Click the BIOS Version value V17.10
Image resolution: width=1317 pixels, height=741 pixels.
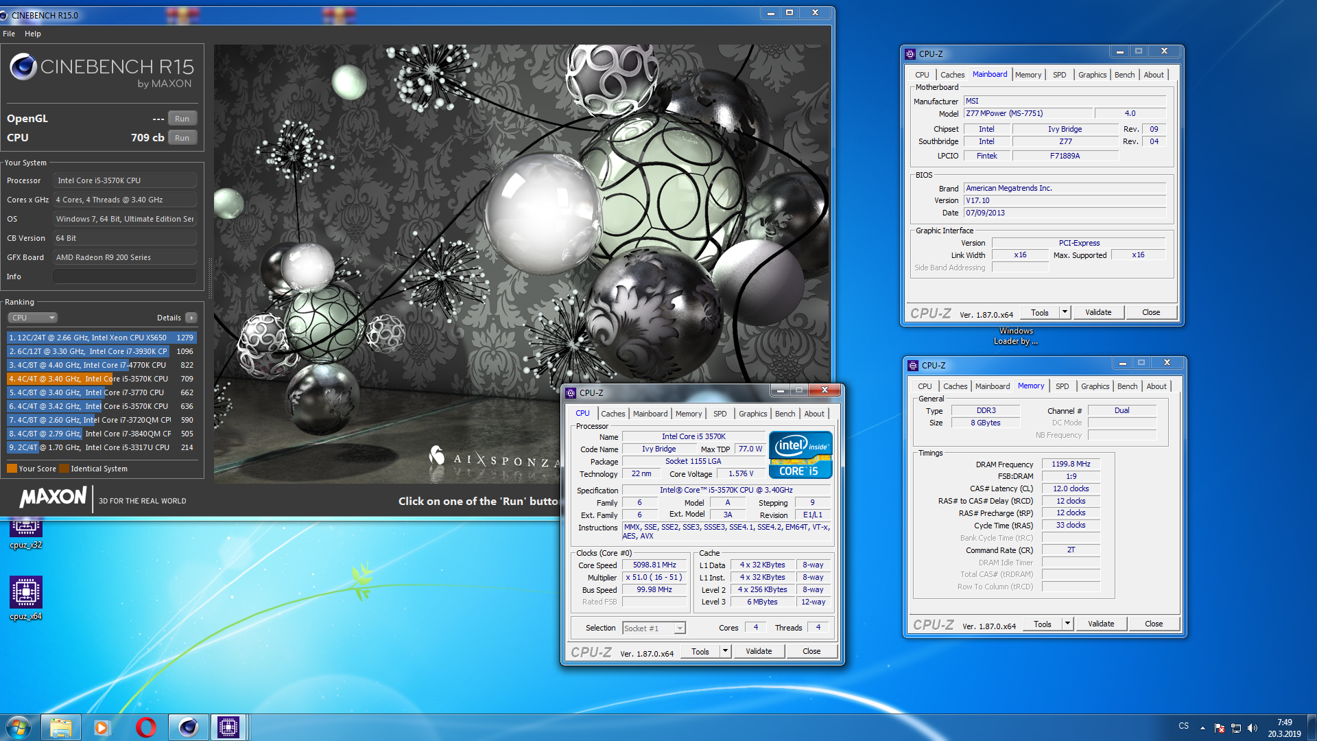pyautogui.click(x=1065, y=201)
